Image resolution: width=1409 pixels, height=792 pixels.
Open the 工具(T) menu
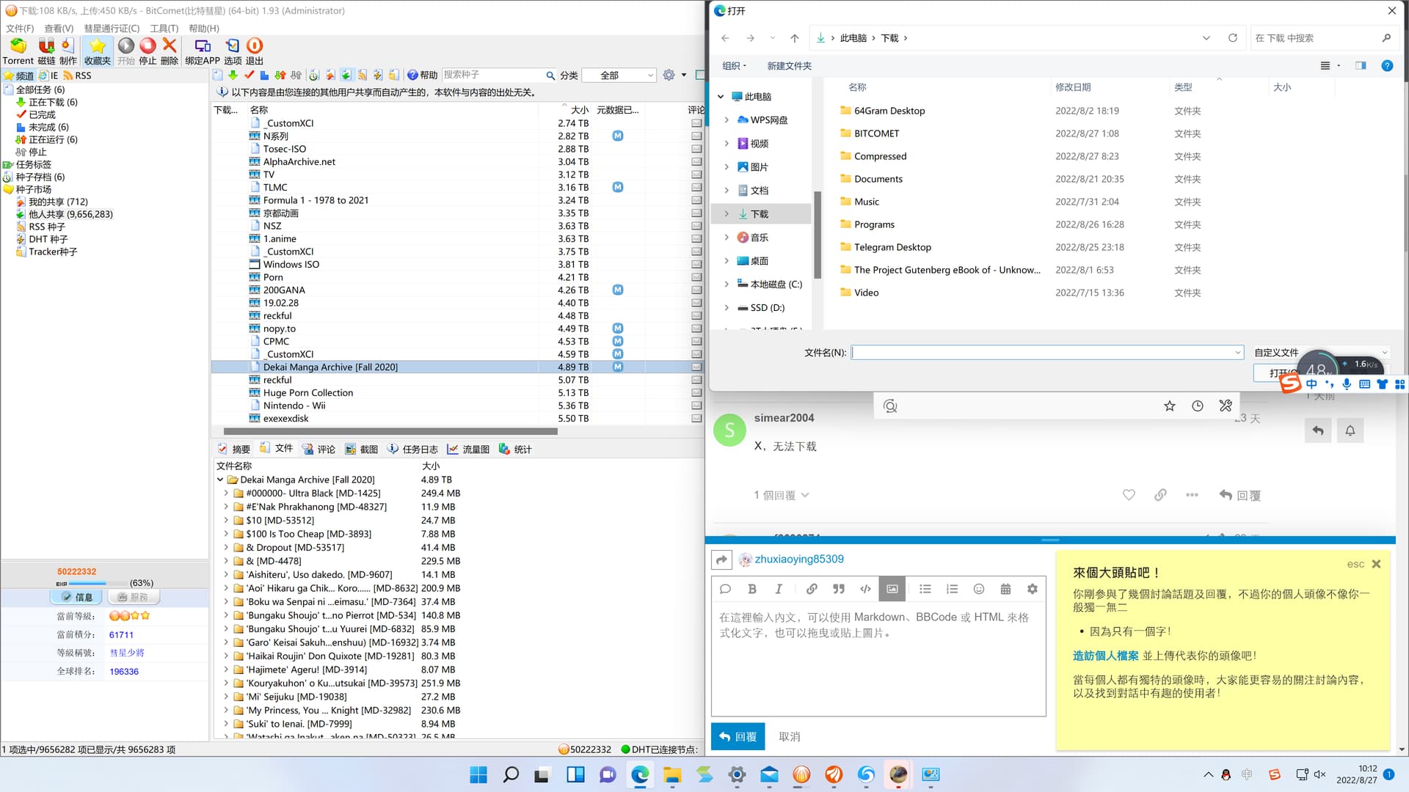tap(164, 28)
